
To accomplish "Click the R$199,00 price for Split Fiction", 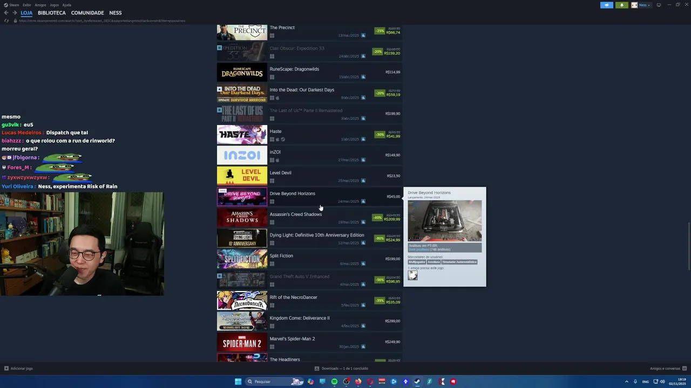I will (392, 259).
